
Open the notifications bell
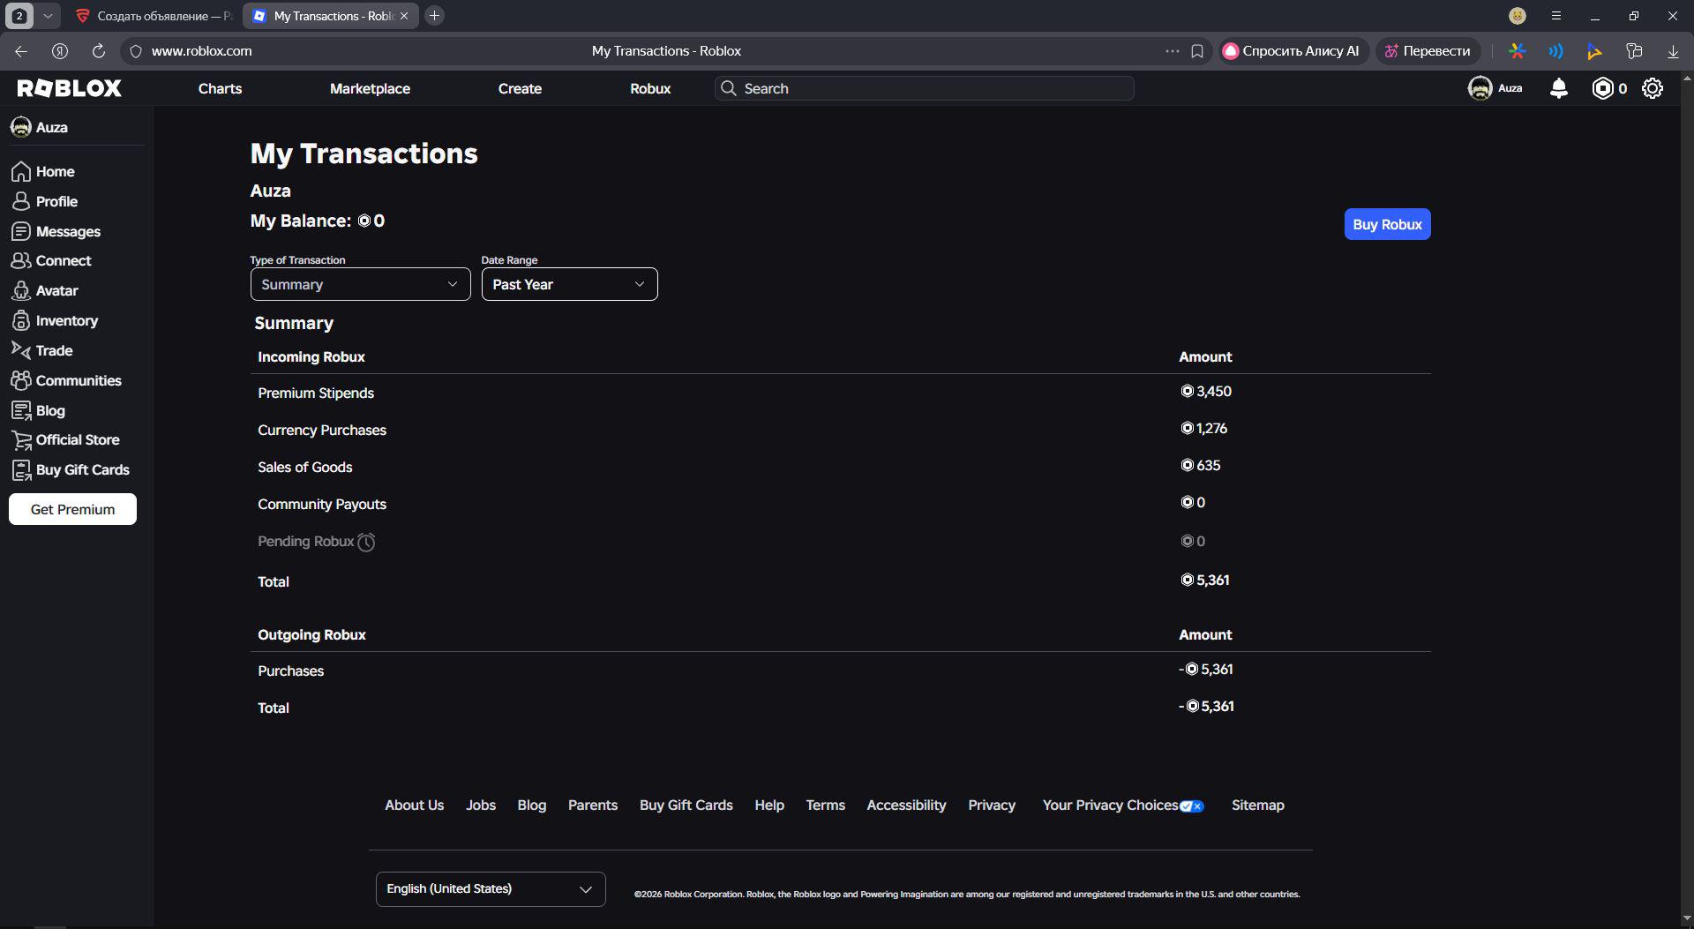[x=1559, y=88]
